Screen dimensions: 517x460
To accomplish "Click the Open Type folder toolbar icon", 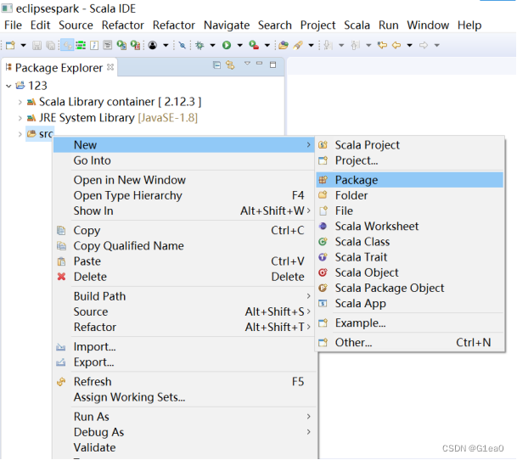I will [284, 45].
